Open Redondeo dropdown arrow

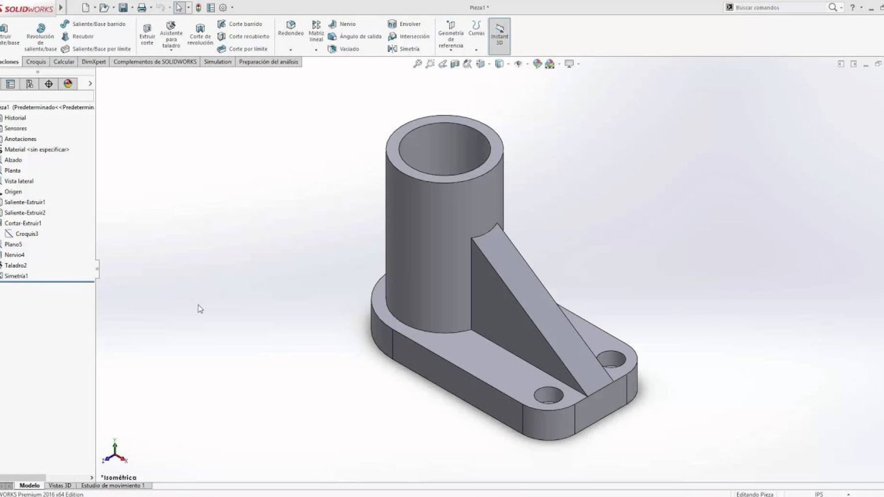[291, 50]
